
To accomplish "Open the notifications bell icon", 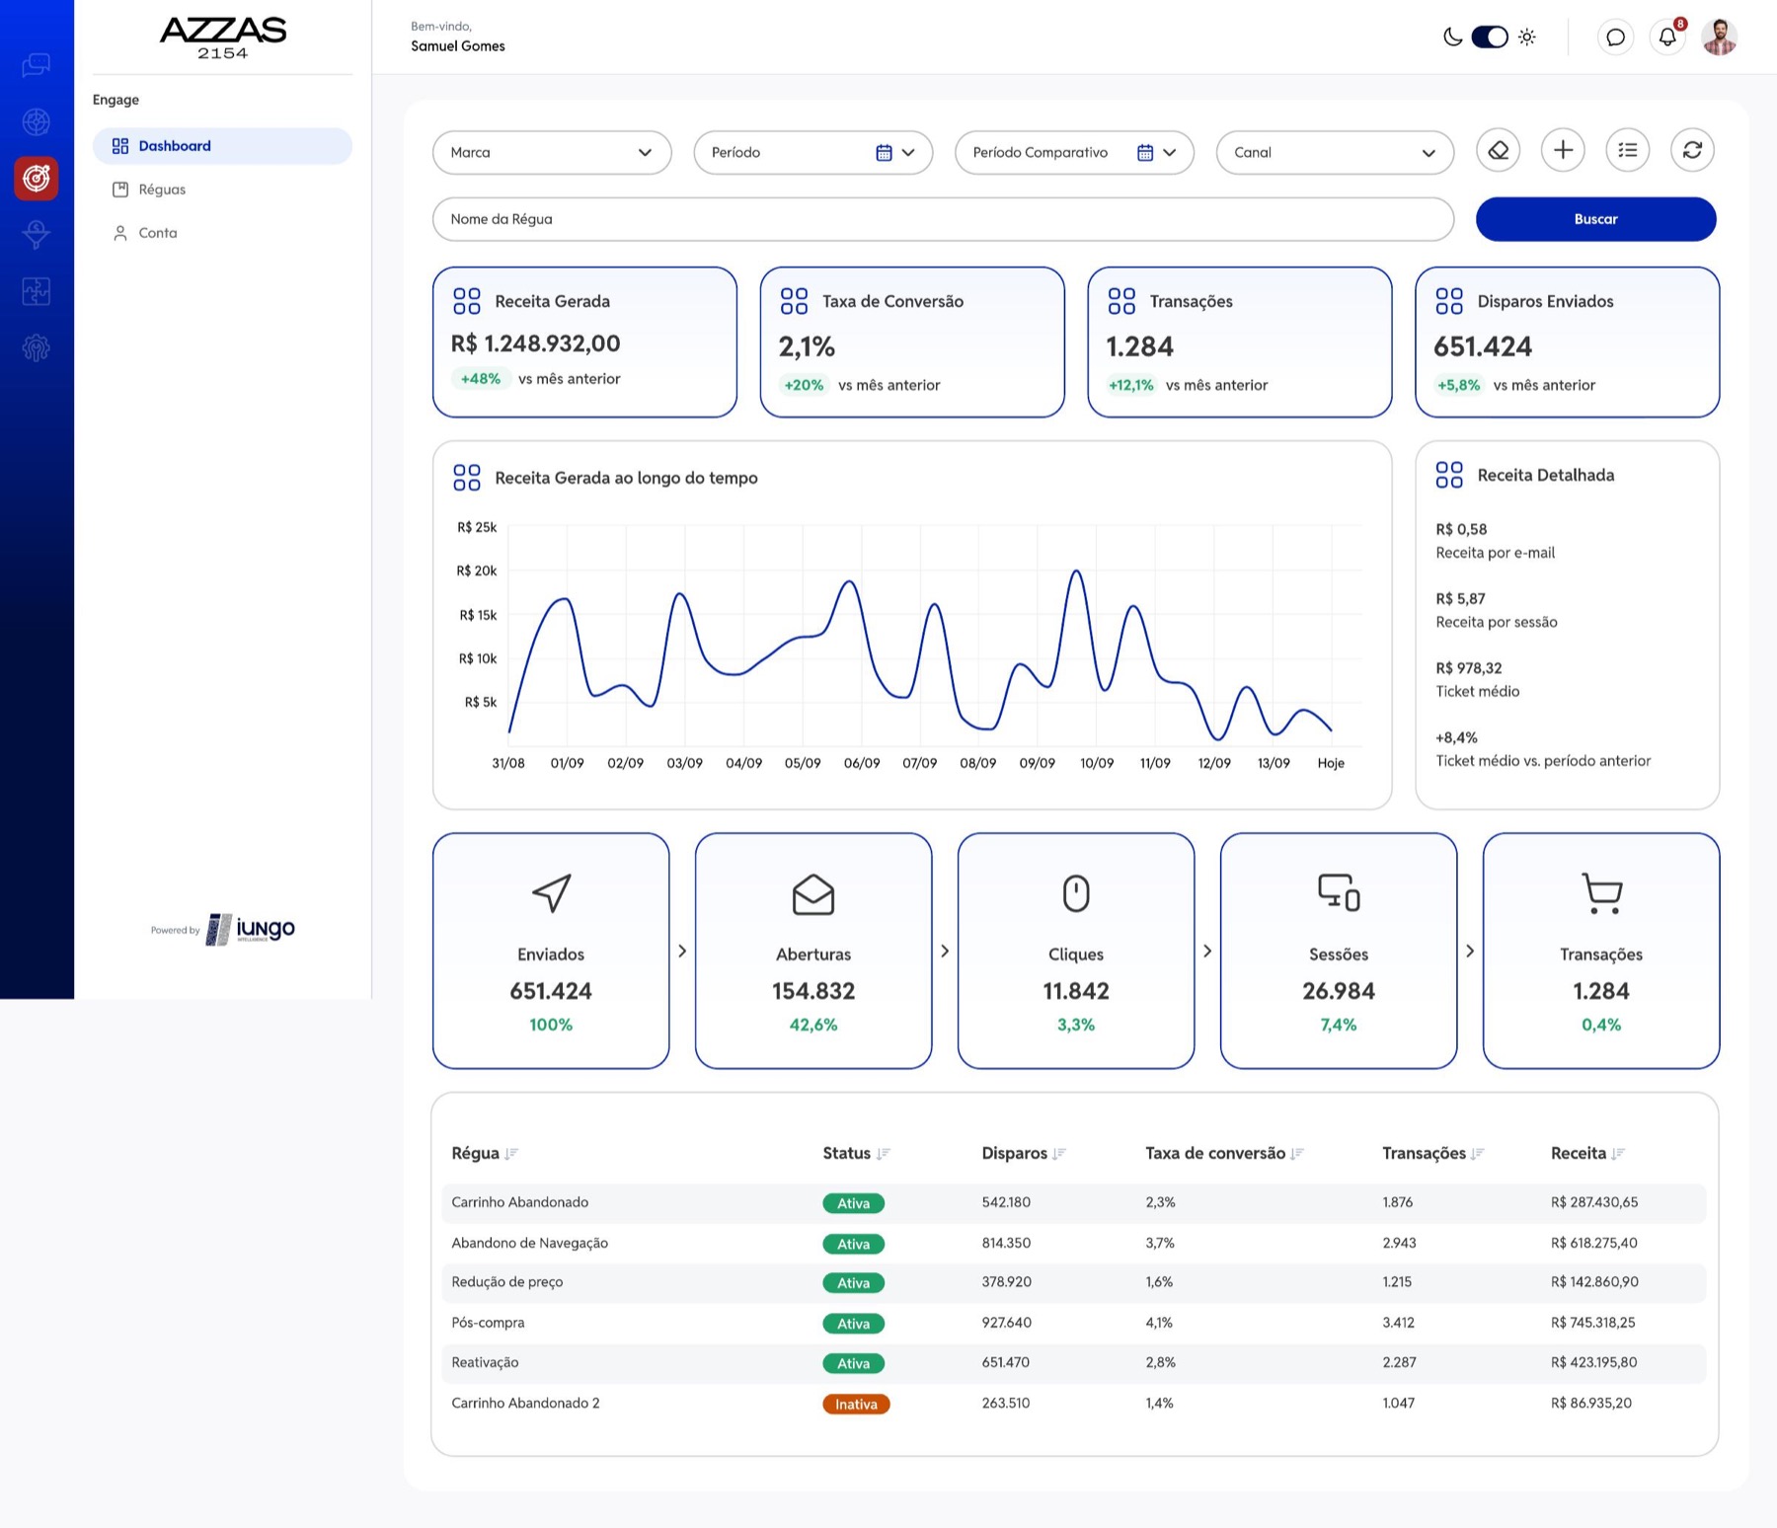I will tap(1667, 38).
